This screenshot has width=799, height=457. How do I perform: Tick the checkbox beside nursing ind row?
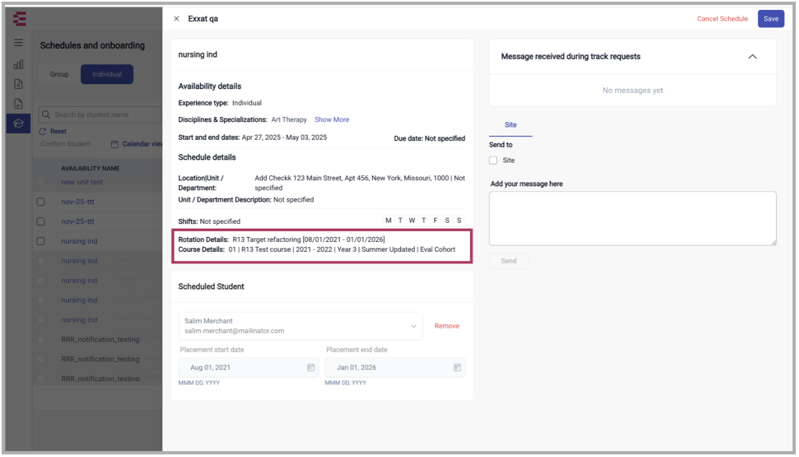(41, 241)
